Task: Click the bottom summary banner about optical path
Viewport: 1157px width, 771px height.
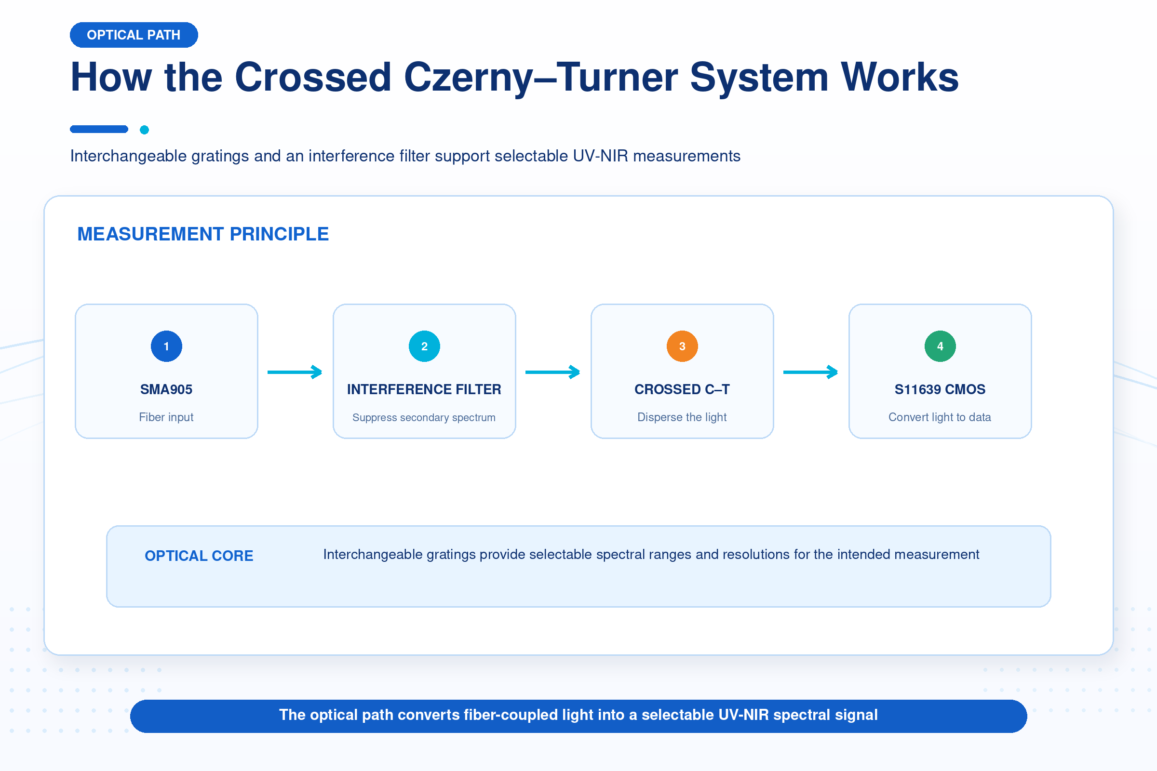Action: pyautogui.click(x=578, y=716)
